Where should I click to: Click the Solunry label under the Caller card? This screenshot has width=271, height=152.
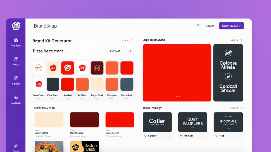(x=152, y=136)
